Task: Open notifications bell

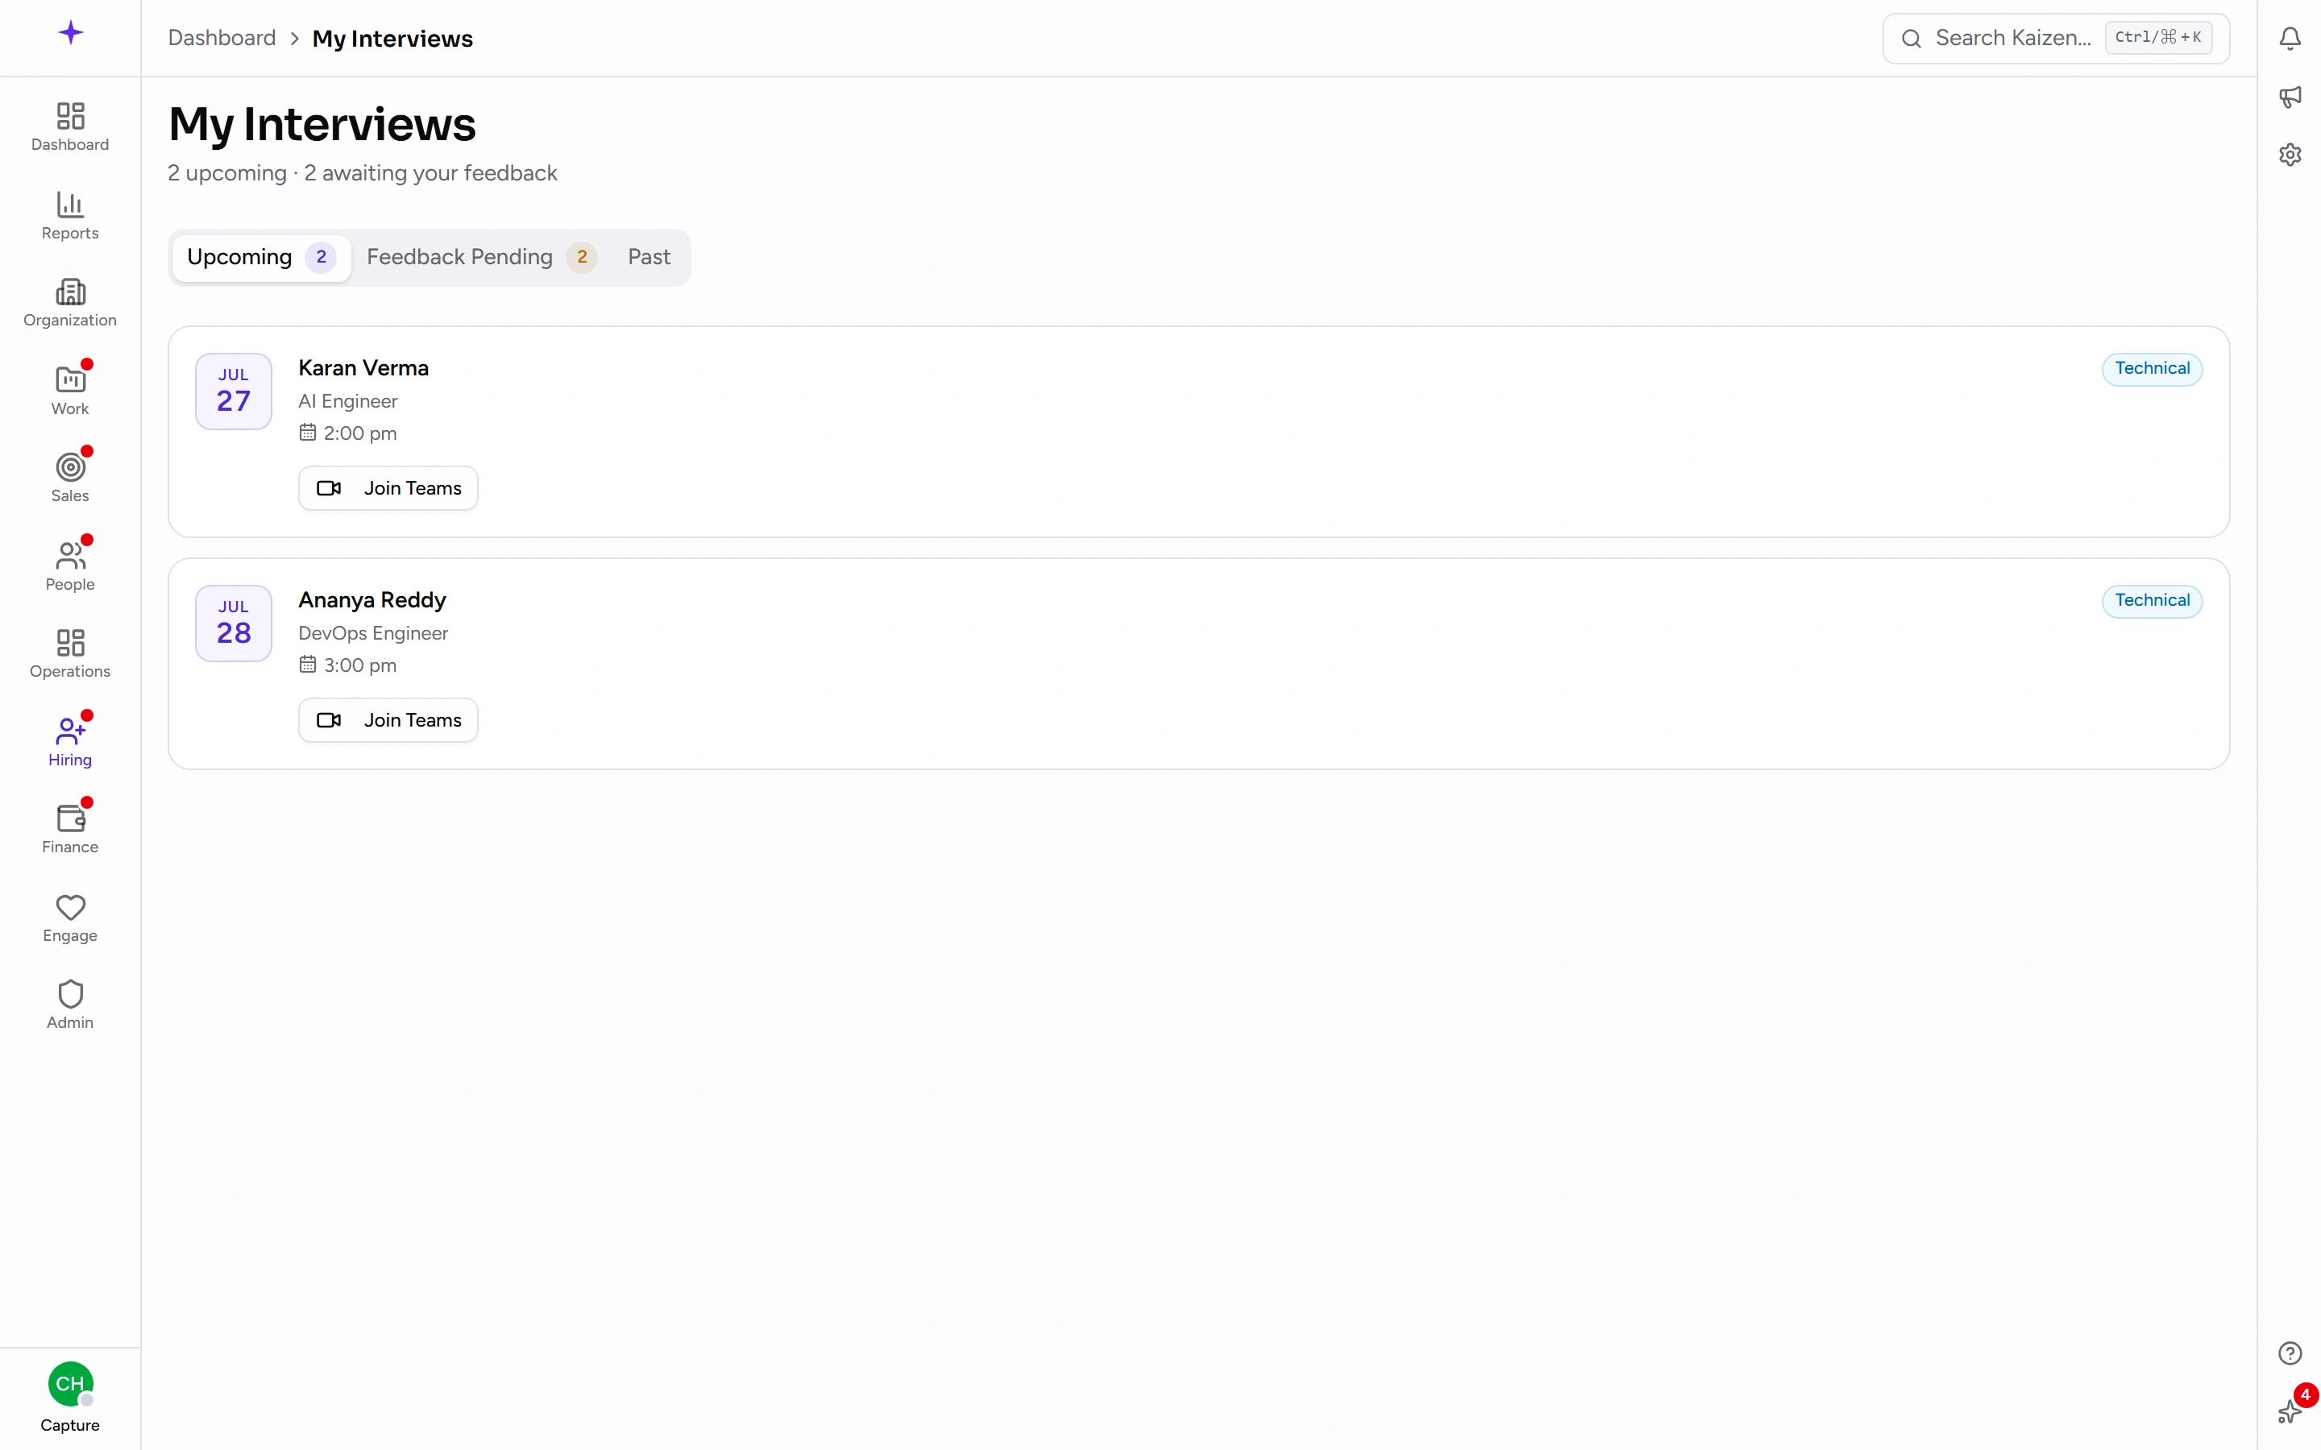Action: point(2290,39)
